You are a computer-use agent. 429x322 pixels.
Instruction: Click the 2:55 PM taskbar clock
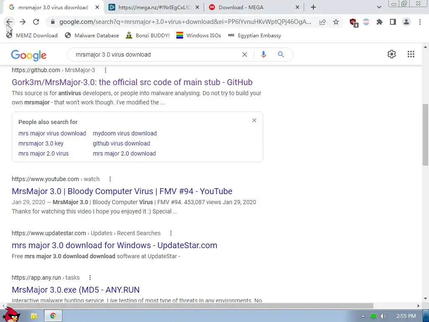click(x=406, y=316)
